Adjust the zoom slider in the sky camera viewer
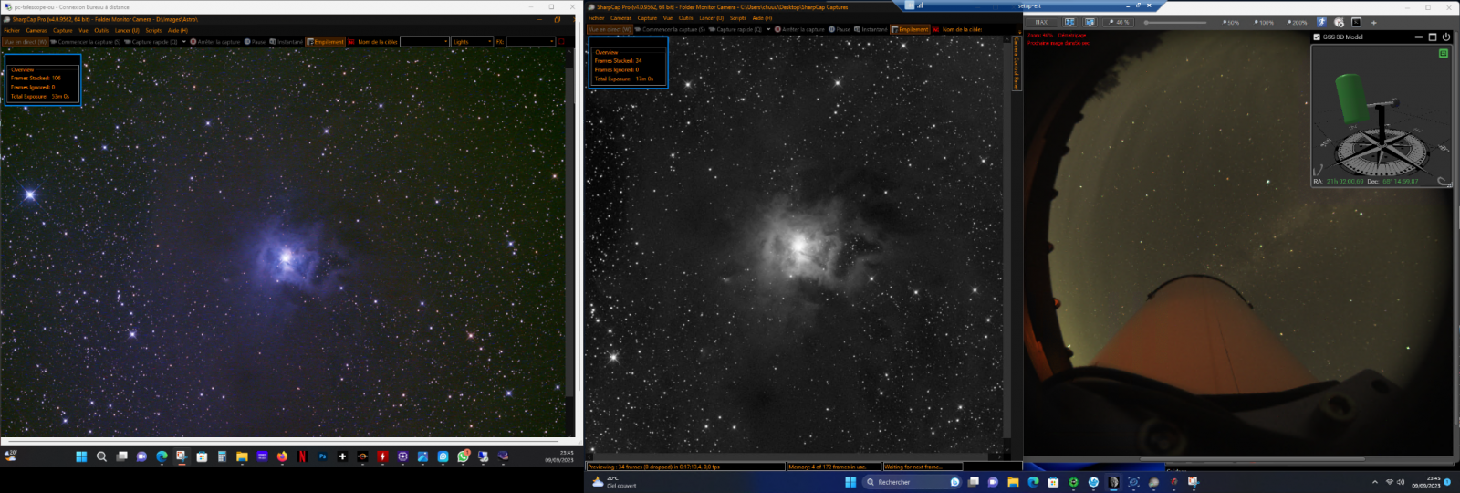Screen dimensions: 1460x493 pyautogui.click(x=1175, y=22)
